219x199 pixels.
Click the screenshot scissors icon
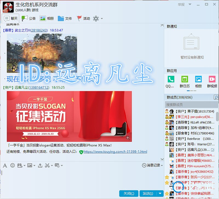point(47,166)
